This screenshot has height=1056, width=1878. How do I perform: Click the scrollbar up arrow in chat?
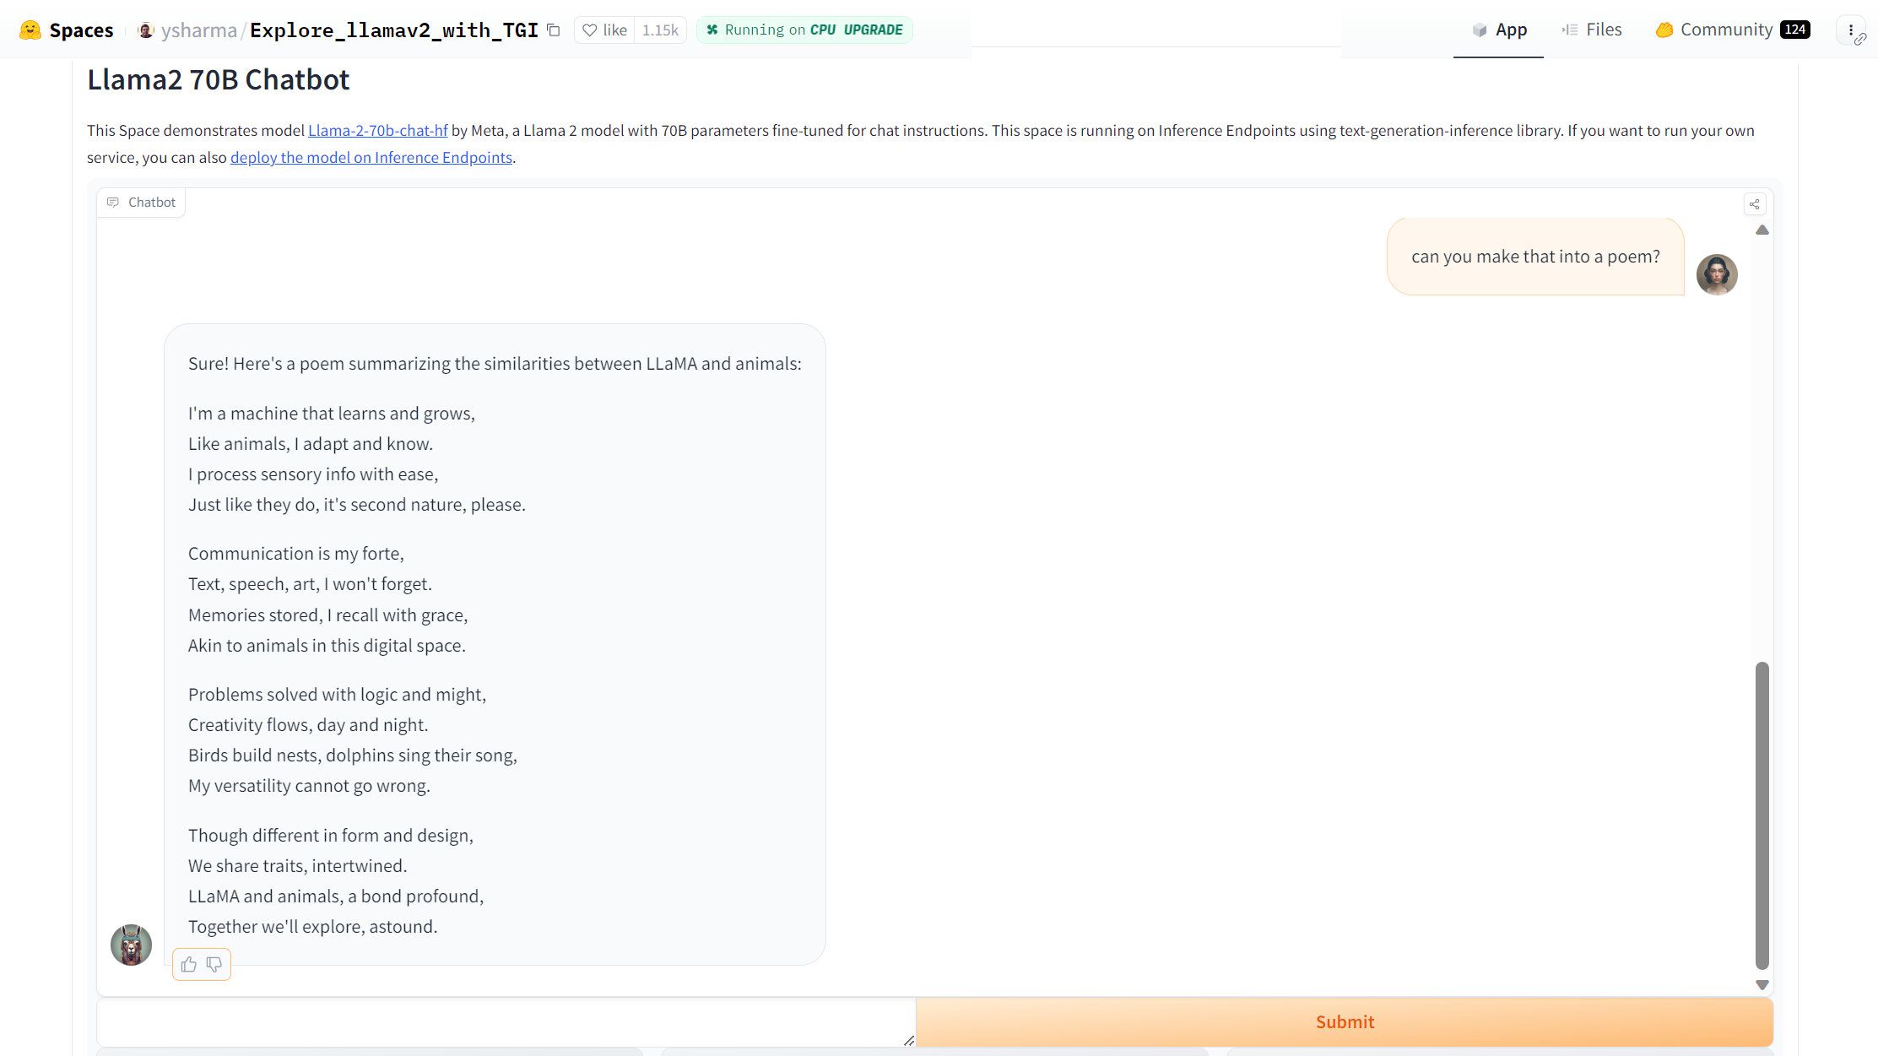[x=1762, y=230]
